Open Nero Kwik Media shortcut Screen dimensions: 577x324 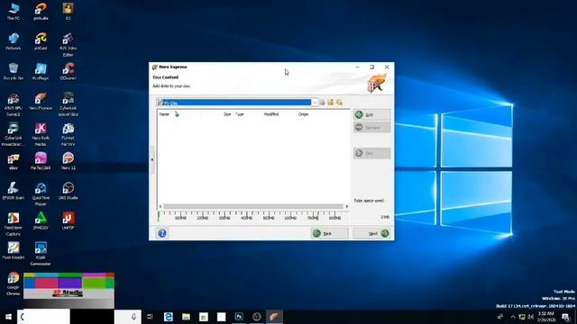[41, 135]
